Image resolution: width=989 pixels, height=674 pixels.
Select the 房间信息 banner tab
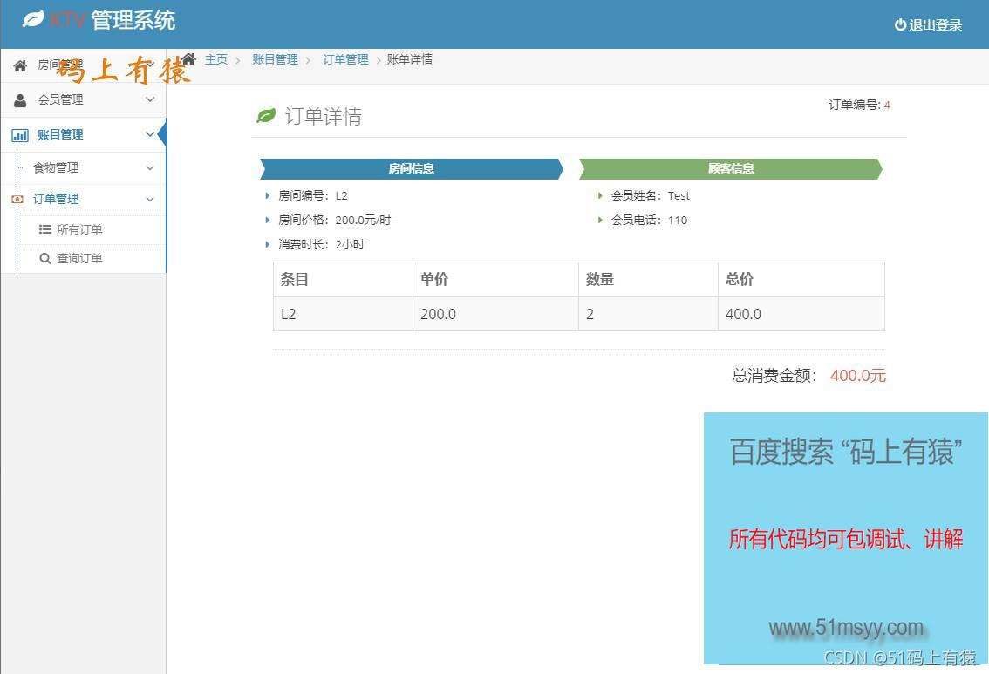coord(410,167)
